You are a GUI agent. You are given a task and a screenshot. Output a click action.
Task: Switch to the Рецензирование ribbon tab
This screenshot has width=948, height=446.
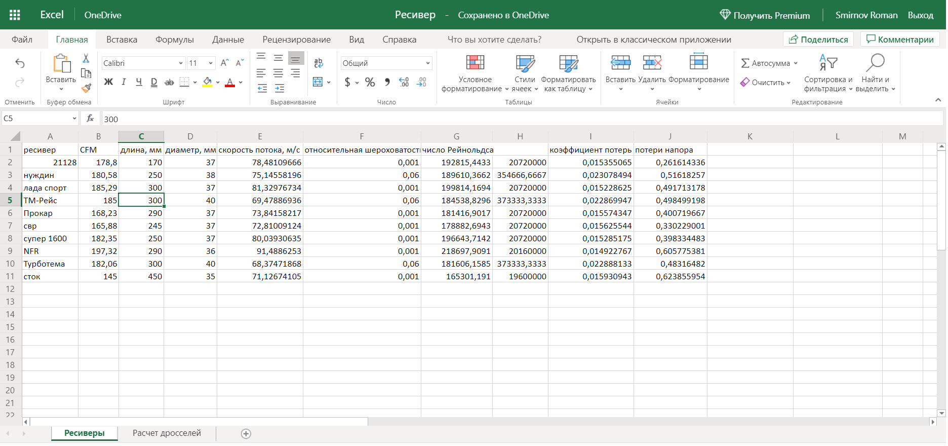click(x=296, y=40)
